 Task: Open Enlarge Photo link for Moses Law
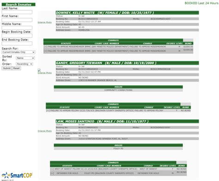tap(45, 131)
